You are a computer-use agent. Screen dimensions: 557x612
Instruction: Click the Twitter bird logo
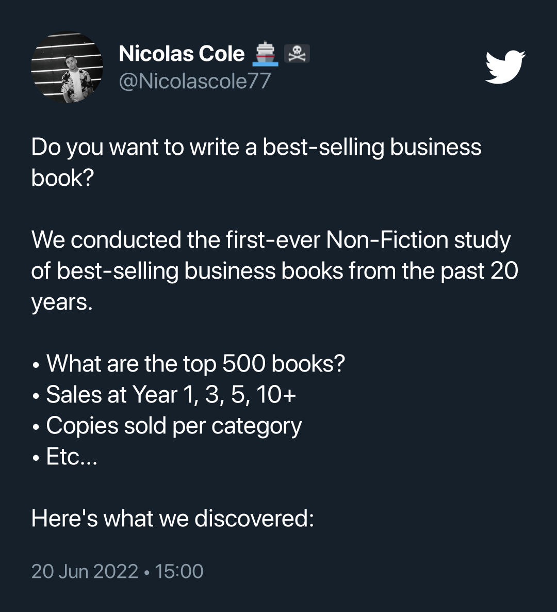[x=505, y=67]
